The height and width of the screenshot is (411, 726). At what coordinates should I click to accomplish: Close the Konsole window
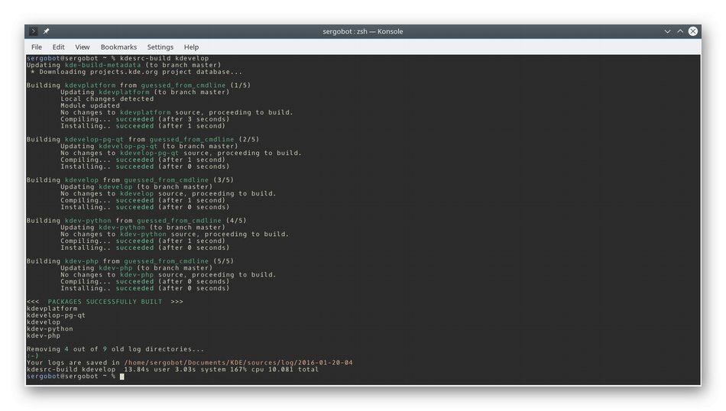point(692,31)
